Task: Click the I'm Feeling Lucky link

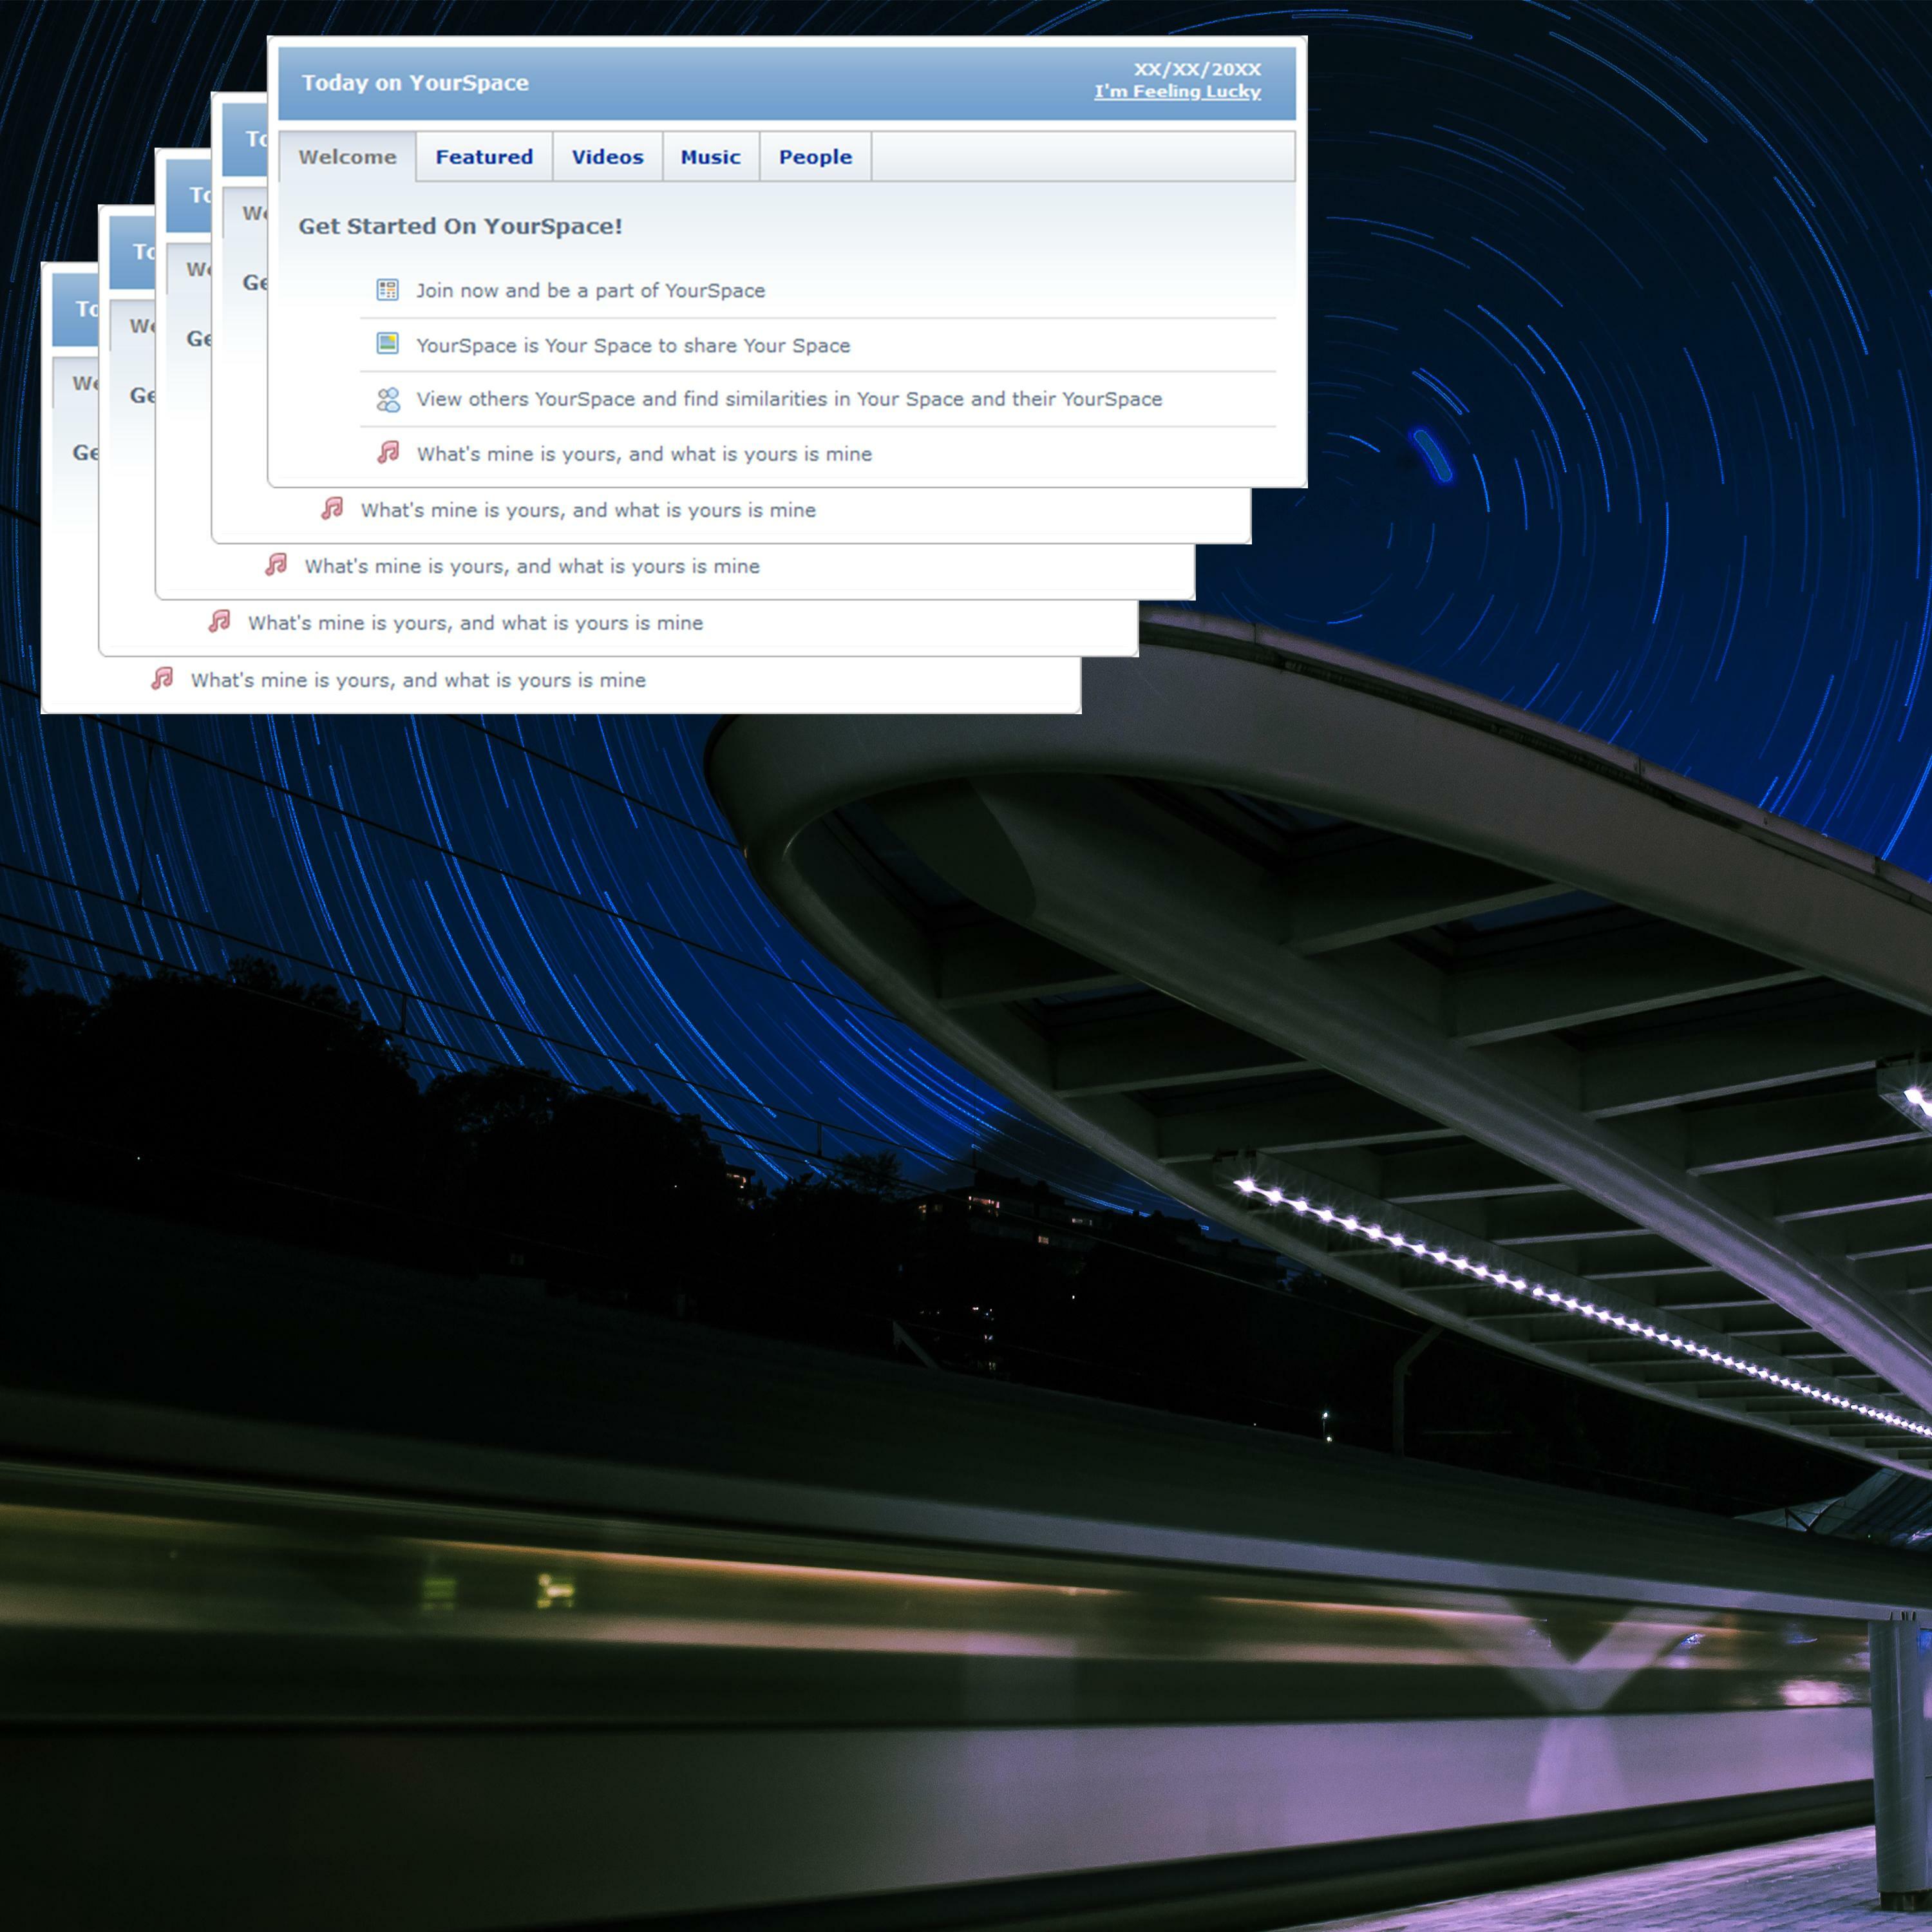Action: [x=1177, y=91]
